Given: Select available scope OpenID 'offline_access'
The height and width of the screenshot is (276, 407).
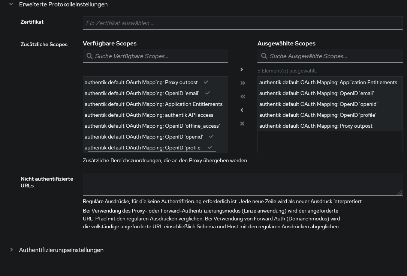Looking at the screenshot, I should (152, 126).
